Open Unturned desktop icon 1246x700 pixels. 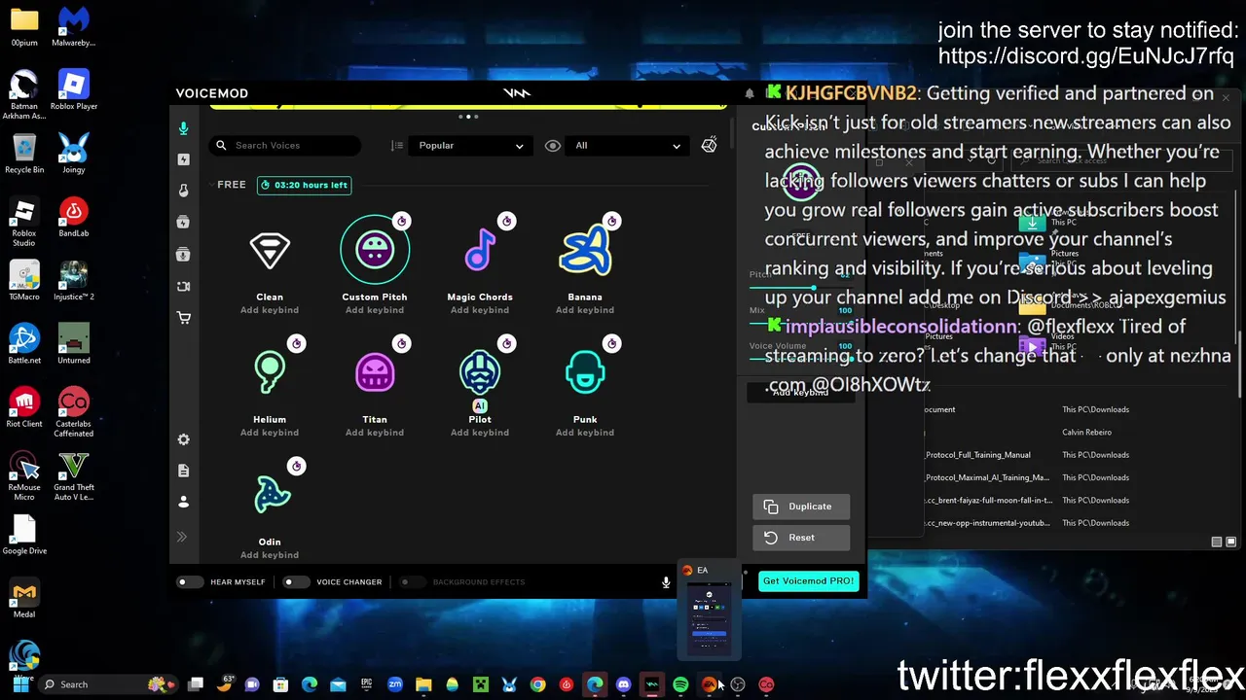(74, 344)
